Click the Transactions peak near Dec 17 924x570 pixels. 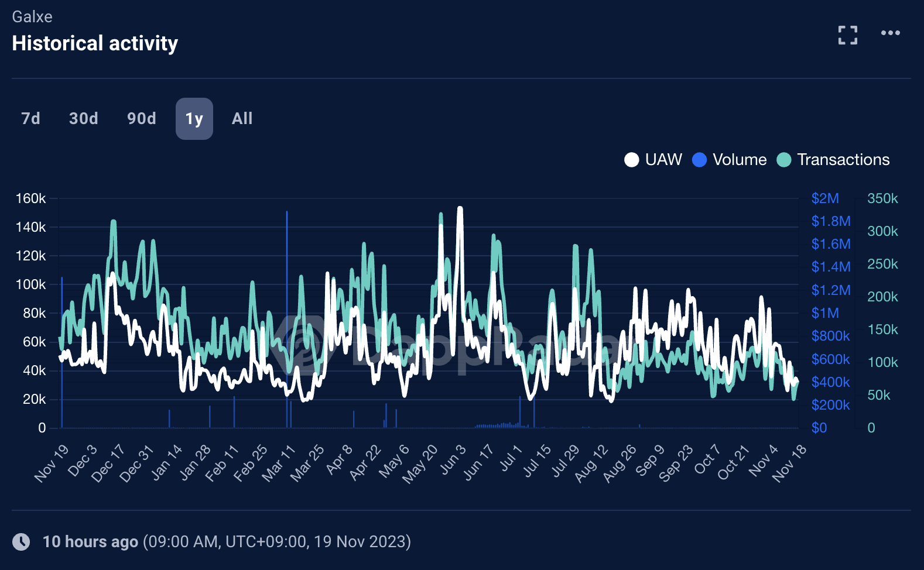113,222
